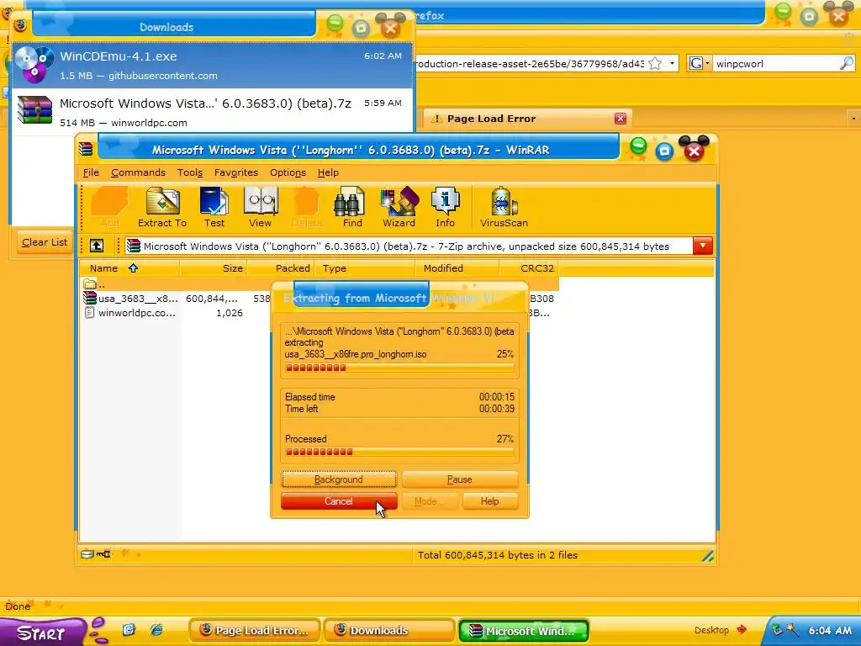Viewport: 861px width, 646px height.
Task: Click the search magnifier icon in Firefox
Action: pyautogui.click(x=846, y=63)
